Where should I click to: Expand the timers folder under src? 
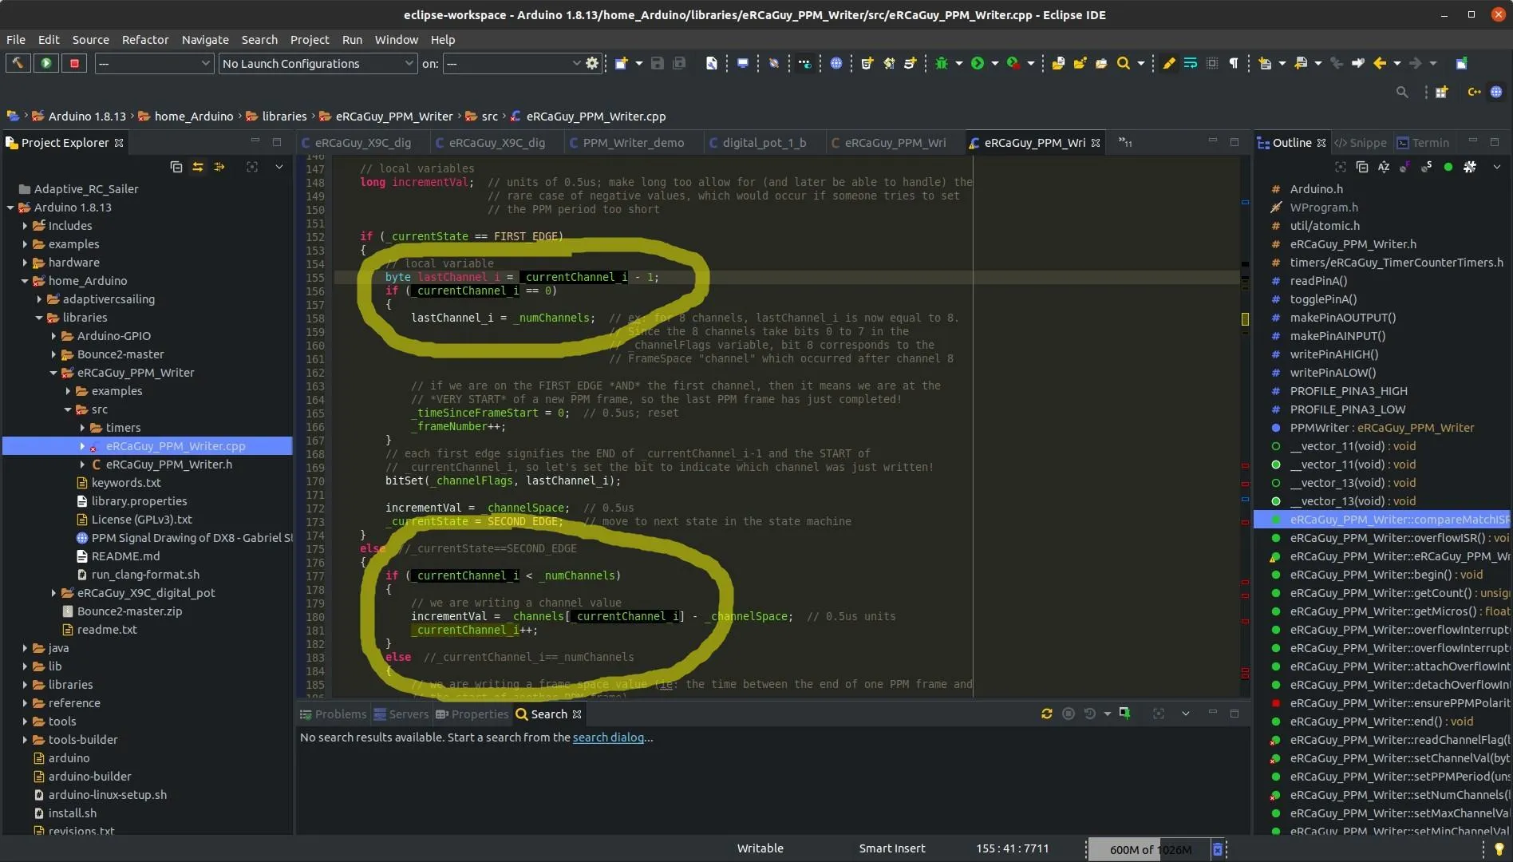(82, 428)
